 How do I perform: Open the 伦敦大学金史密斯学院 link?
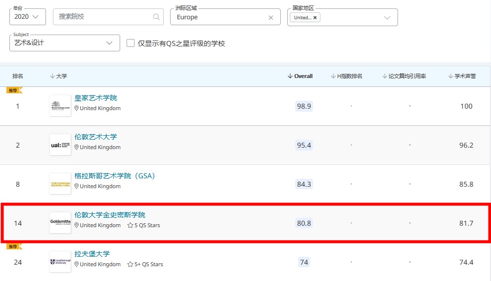point(110,215)
